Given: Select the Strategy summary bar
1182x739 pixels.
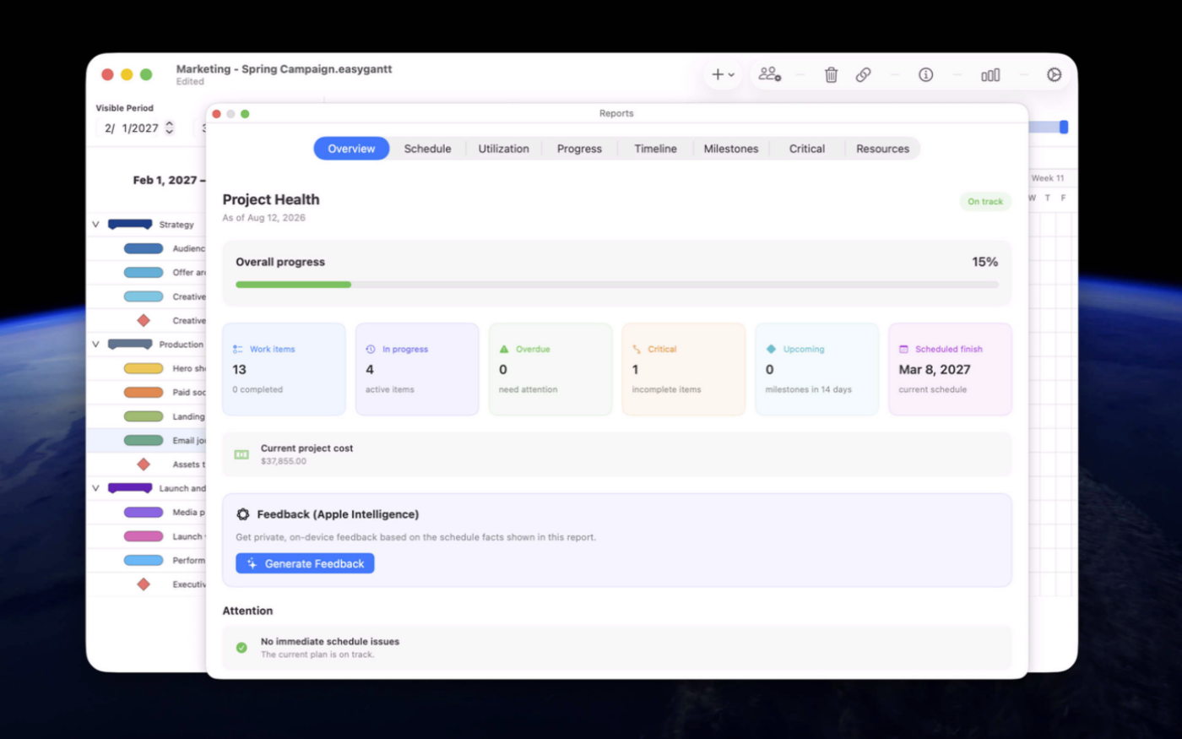Looking at the screenshot, I should [x=130, y=225].
